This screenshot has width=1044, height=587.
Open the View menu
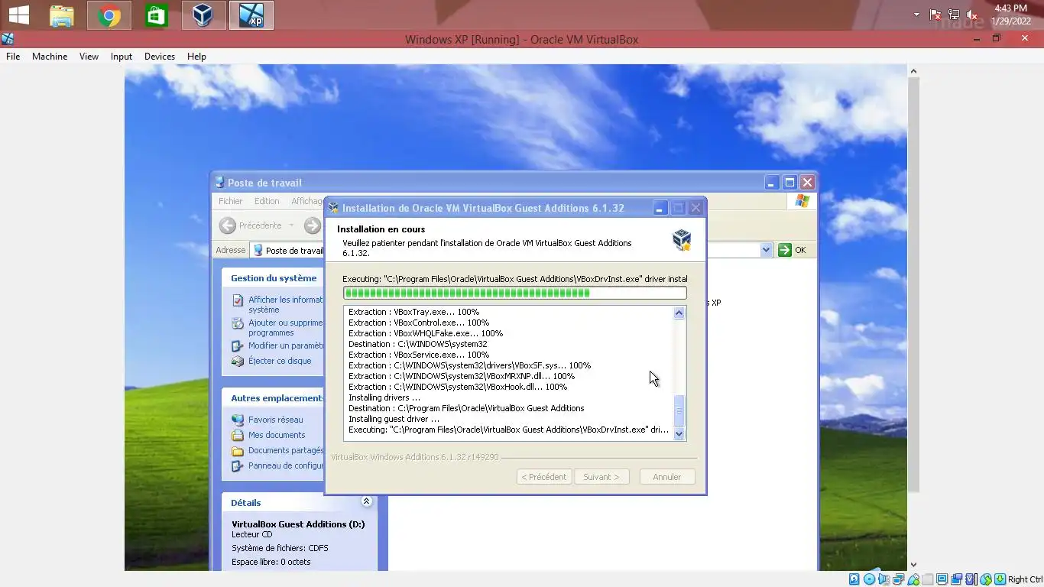(x=89, y=57)
